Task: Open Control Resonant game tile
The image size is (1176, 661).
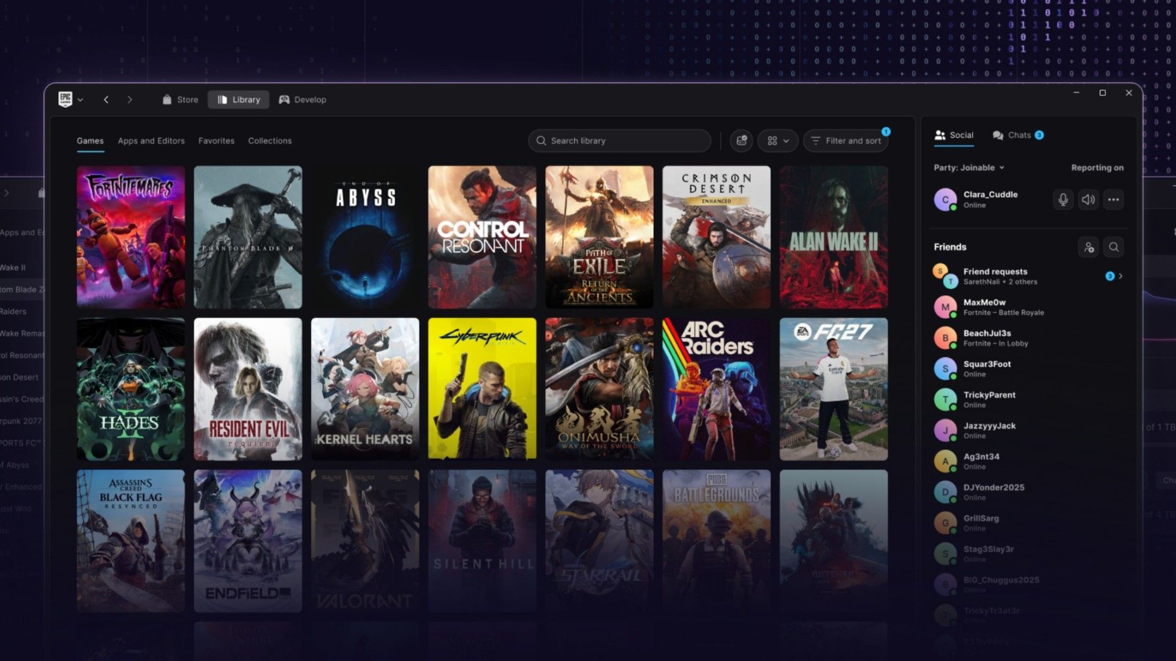Action: point(482,237)
